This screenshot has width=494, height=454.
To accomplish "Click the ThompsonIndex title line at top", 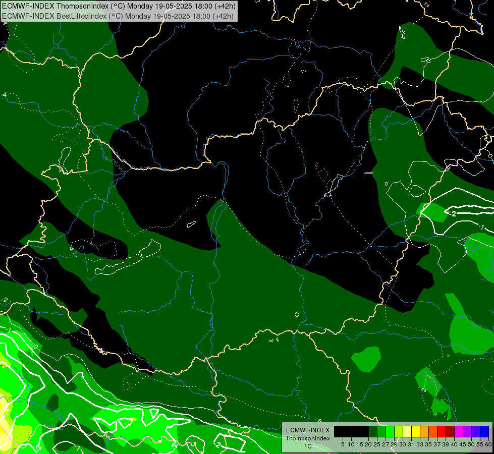I will 119,6.
